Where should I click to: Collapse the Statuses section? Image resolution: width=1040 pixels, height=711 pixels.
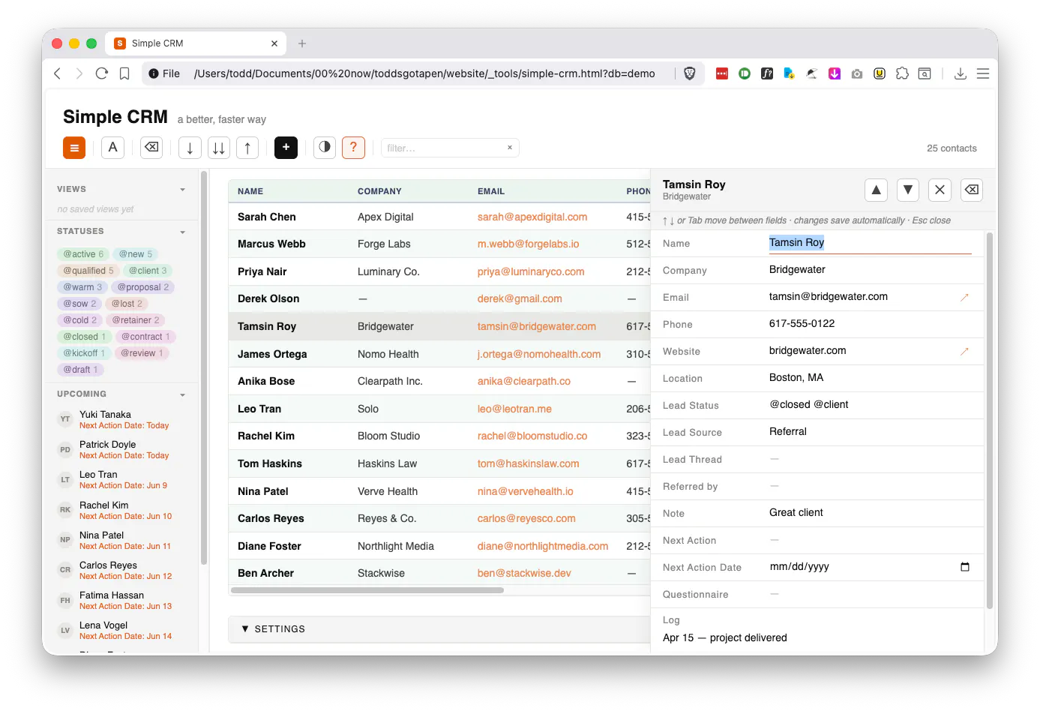(182, 232)
